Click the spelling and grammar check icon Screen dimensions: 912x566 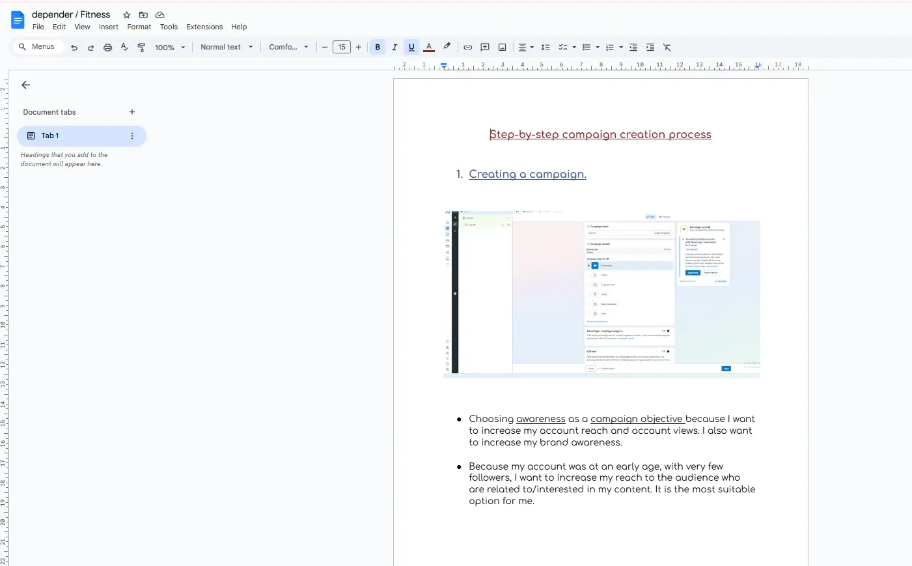pyautogui.click(x=124, y=48)
